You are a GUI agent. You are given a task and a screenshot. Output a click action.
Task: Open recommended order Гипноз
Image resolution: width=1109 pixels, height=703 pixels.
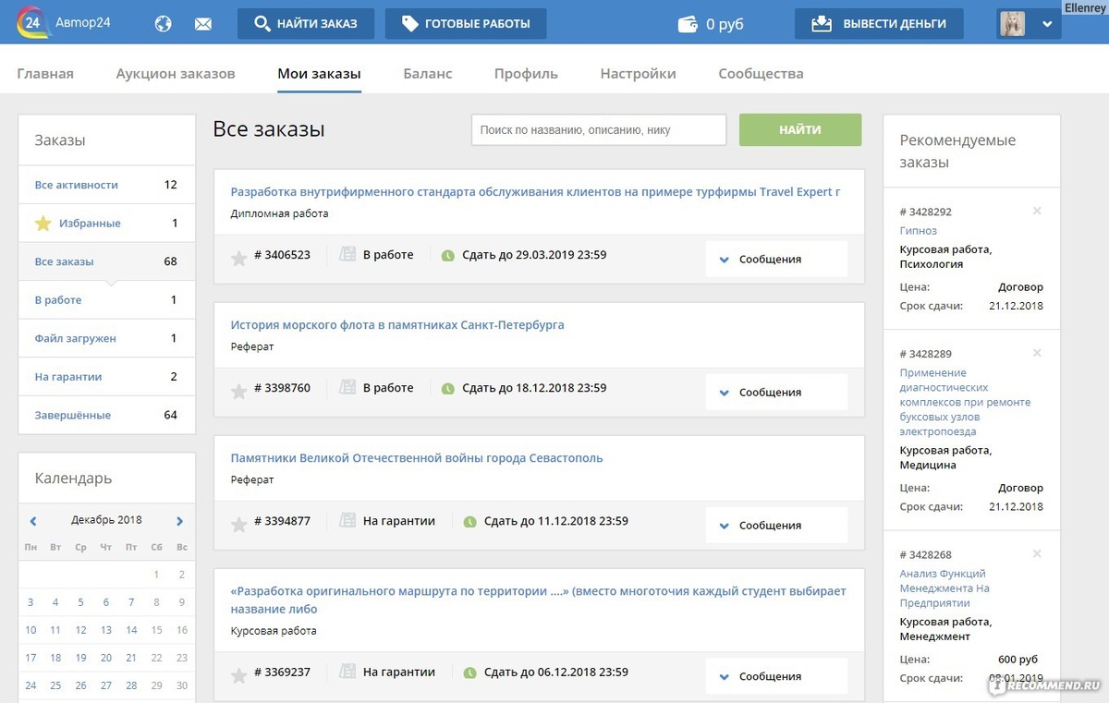click(x=918, y=231)
